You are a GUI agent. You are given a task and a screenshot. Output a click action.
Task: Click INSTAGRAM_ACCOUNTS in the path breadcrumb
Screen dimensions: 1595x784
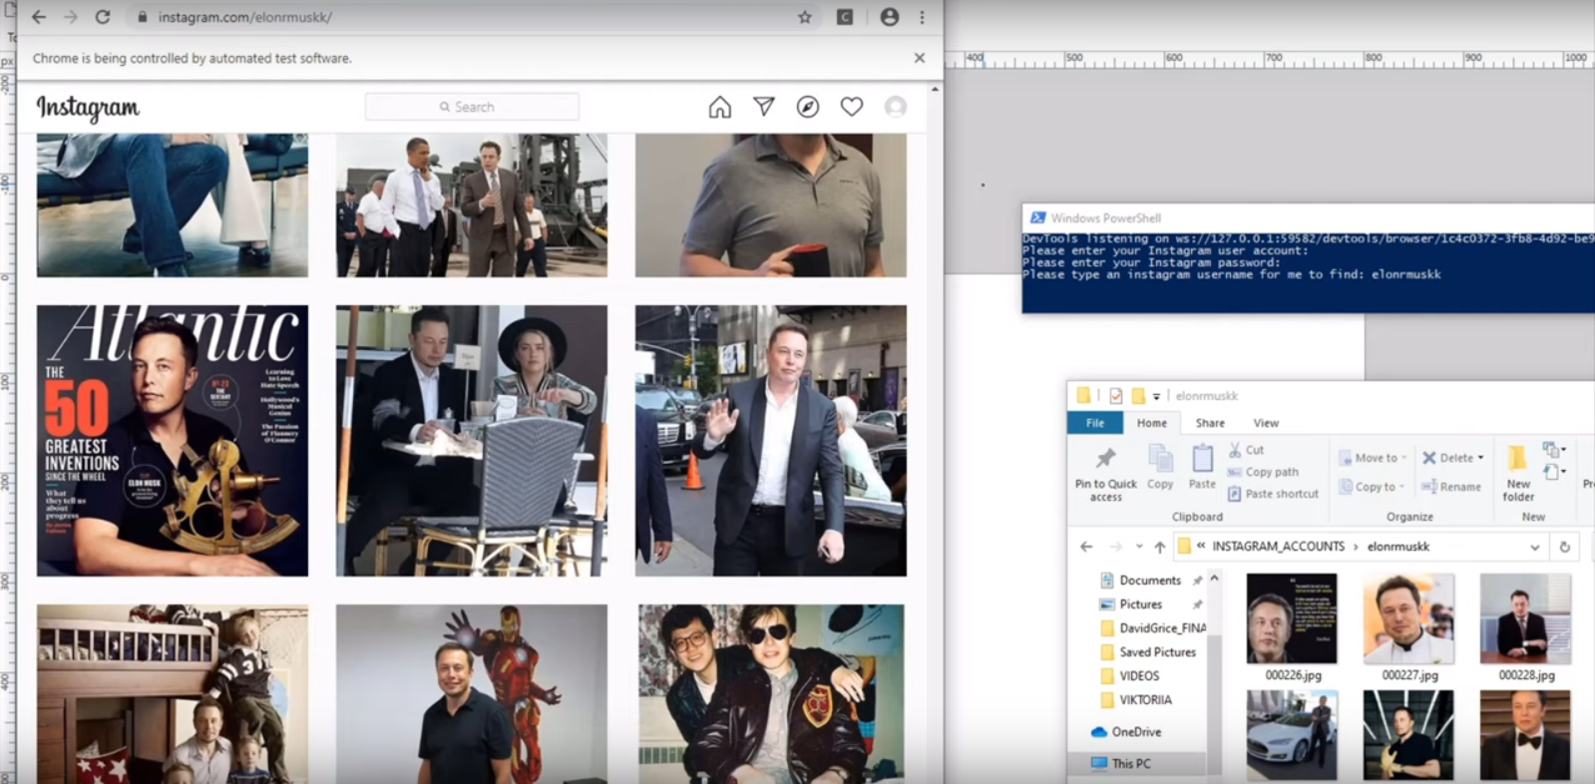pos(1278,547)
